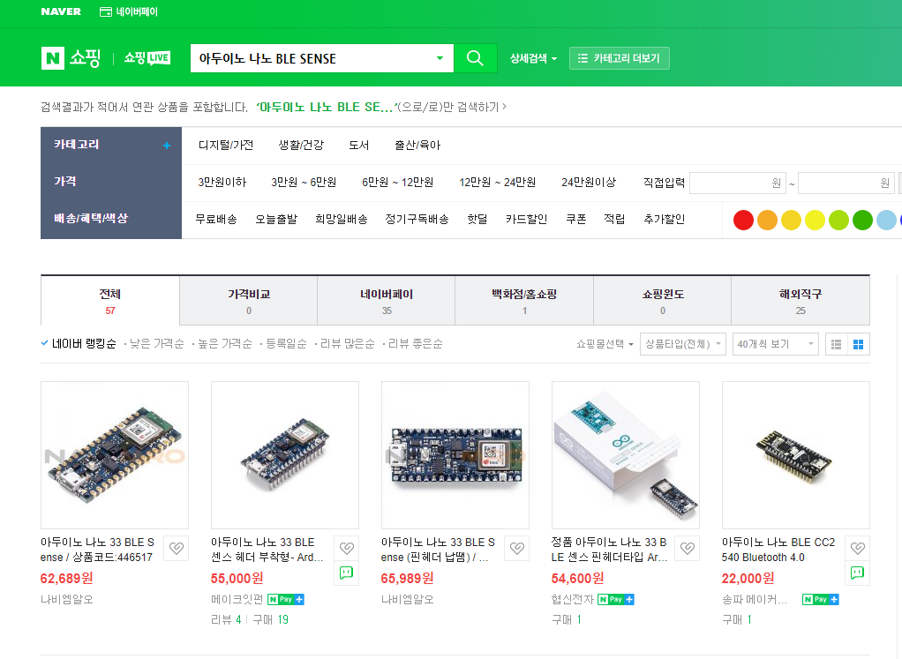Click the search magnifier button
This screenshot has height=659, width=902.
pos(475,58)
